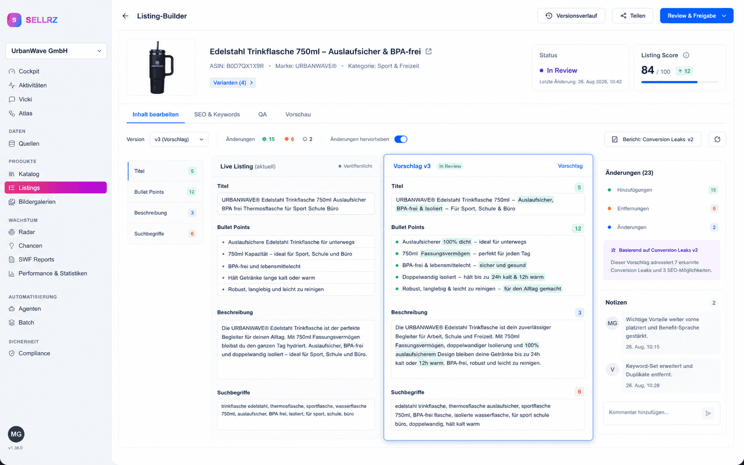
Task: Click the highlighted '24h kalt & 12h warm' text
Action: click(517, 277)
